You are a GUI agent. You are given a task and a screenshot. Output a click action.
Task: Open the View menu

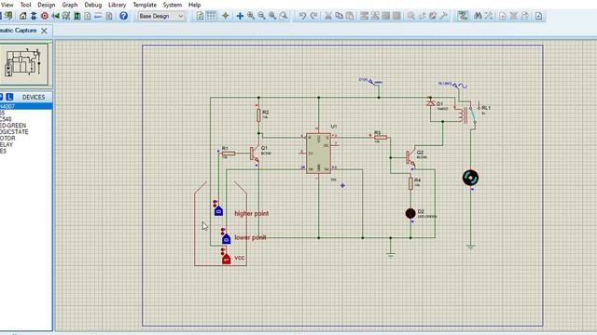point(7,5)
